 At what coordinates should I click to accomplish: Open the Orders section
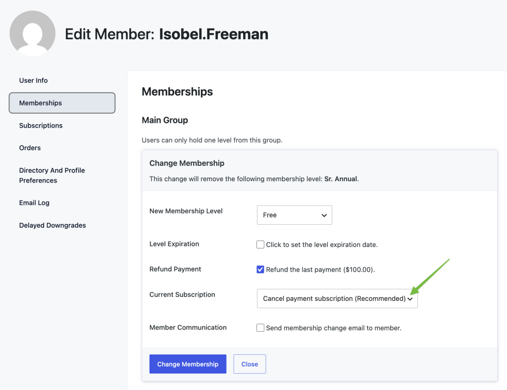(x=30, y=147)
